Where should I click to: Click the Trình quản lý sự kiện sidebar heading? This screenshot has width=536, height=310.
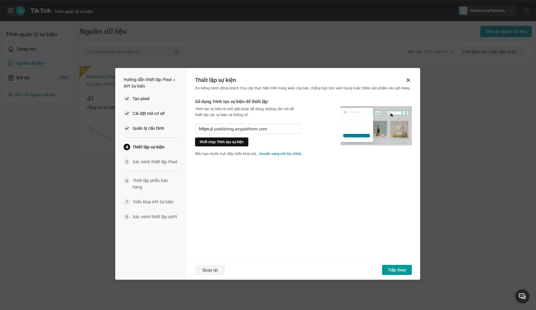tap(31, 34)
